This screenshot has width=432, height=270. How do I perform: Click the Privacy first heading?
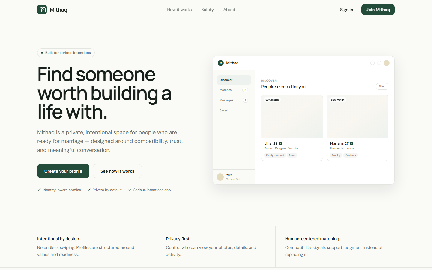click(178, 239)
